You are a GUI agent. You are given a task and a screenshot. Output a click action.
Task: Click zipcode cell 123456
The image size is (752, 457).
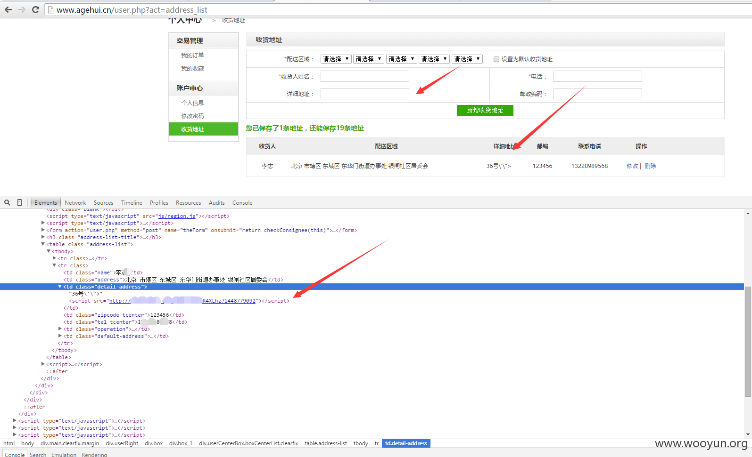[542, 166]
